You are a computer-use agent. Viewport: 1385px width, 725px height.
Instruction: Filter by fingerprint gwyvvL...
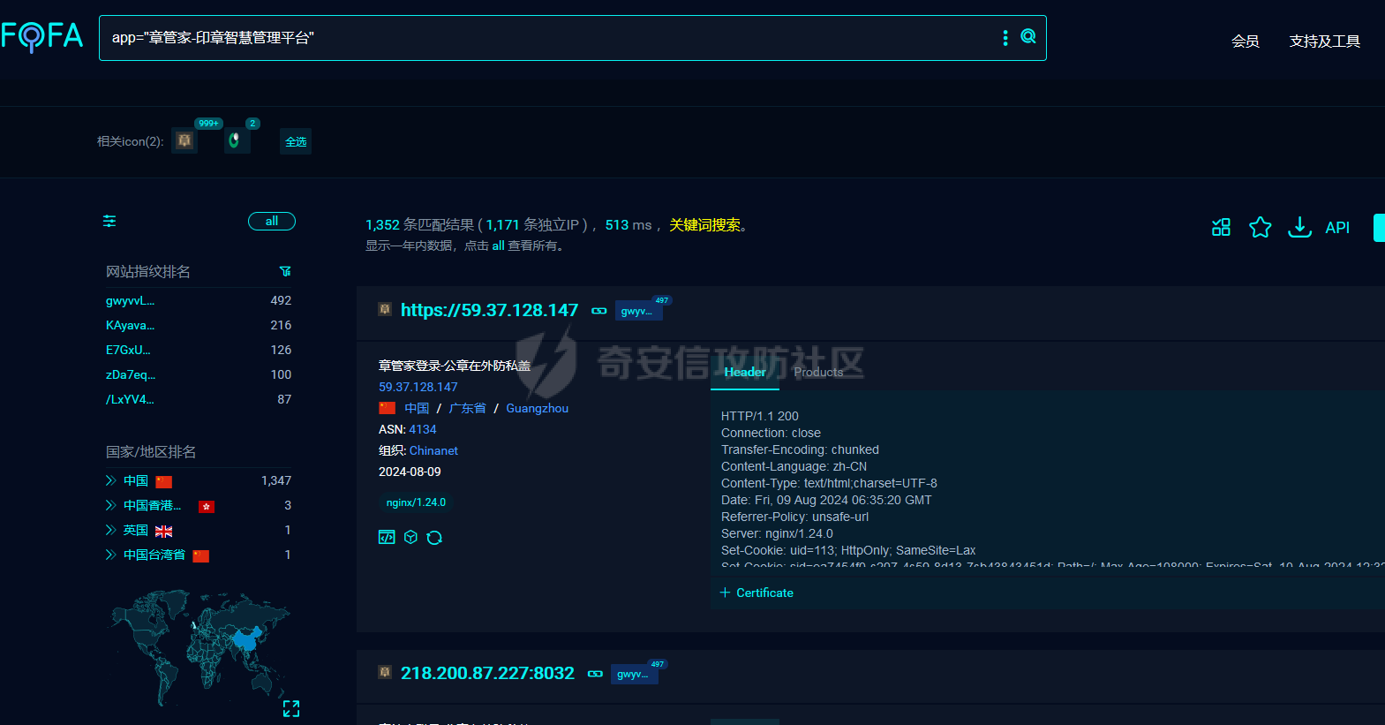point(130,300)
